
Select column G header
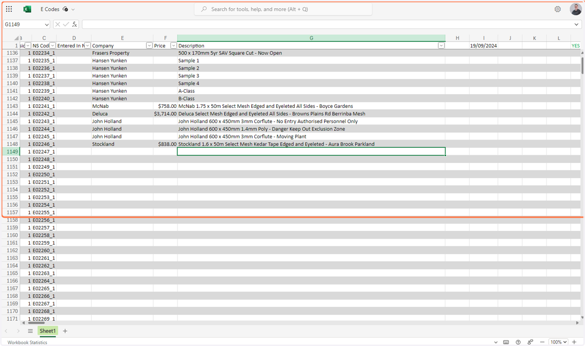point(312,38)
